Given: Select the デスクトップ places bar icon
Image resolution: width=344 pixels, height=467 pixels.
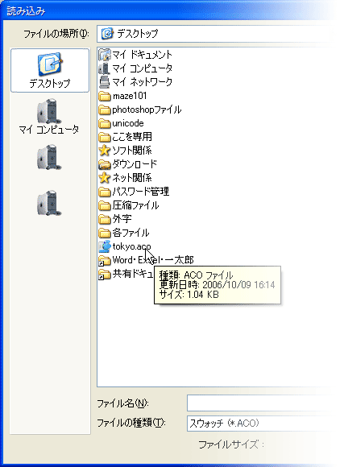Looking at the screenshot, I should tap(50, 70).
